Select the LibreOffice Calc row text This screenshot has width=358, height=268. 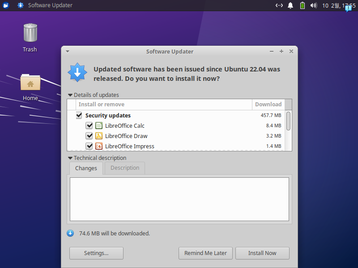point(125,126)
